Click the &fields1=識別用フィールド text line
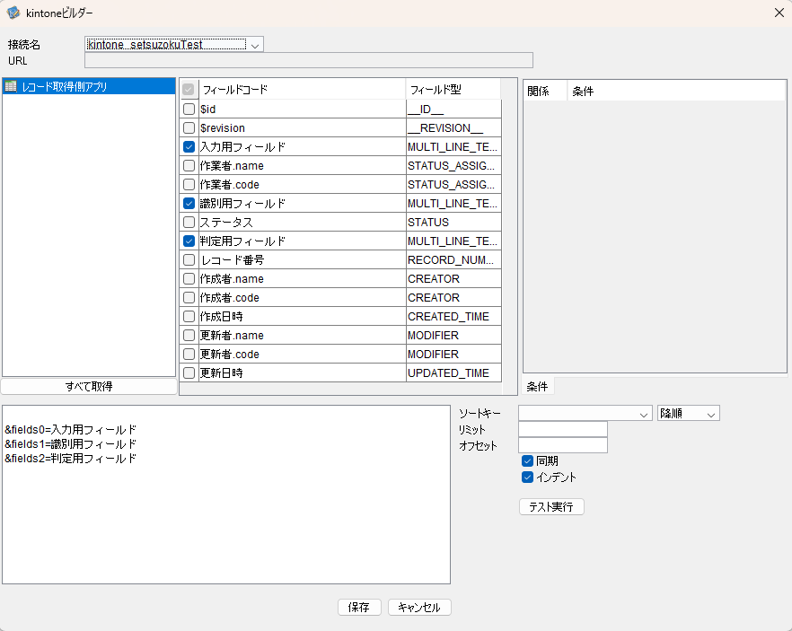The width and height of the screenshot is (792, 631). [71, 443]
